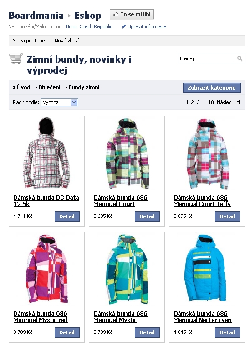Click Detail for the 4 741 Kč jacket
The width and height of the screenshot is (250, 343).
(67, 216)
